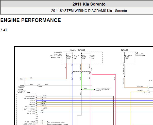Click the '2011 Kia Sorento' title text
153x125 pixels.
click(89, 4)
